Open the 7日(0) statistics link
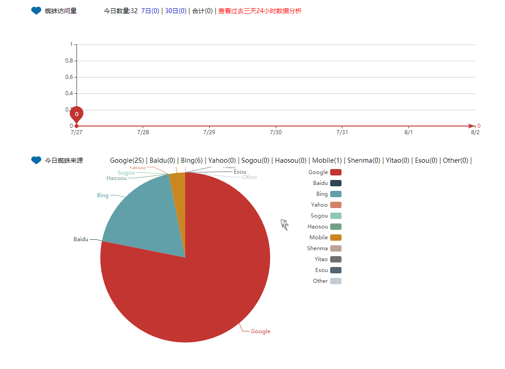Screen dimensions: 505x369 150,11
